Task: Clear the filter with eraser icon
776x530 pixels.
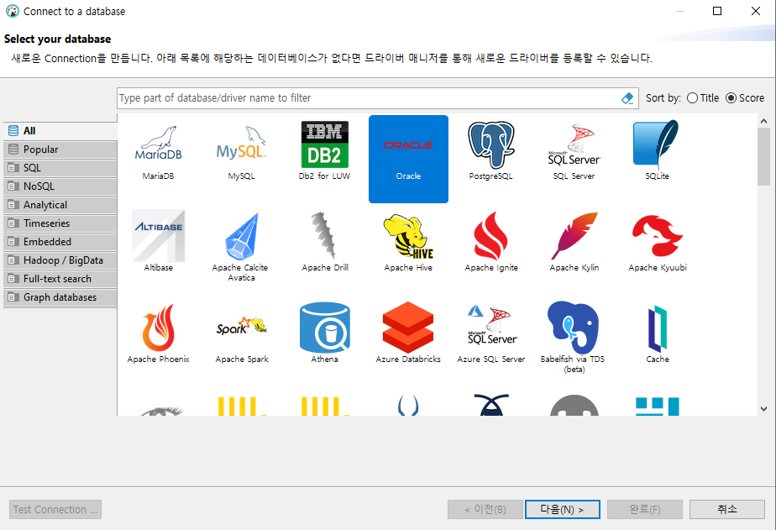Action: click(627, 98)
